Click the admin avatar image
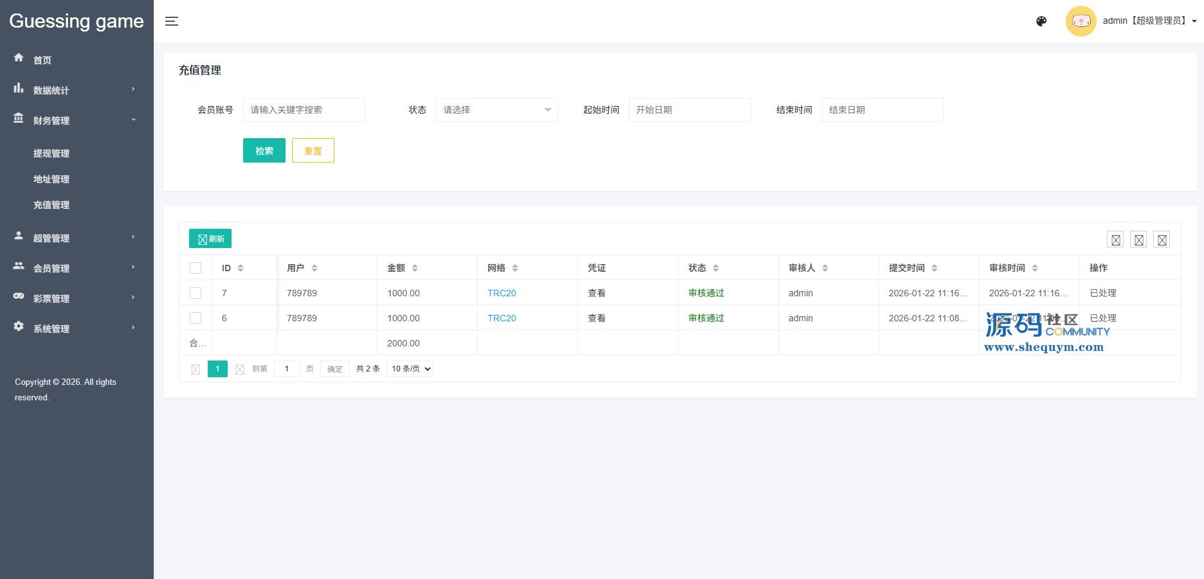Viewport: 1204px width, 579px height. pyautogui.click(x=1081, y=21)
